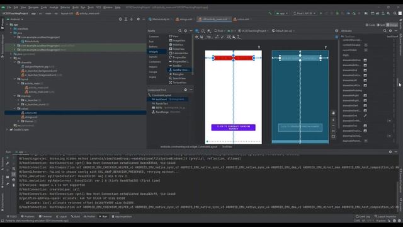Click zoom to fit screen icon

pyautogui.click(x=333, y=136)
